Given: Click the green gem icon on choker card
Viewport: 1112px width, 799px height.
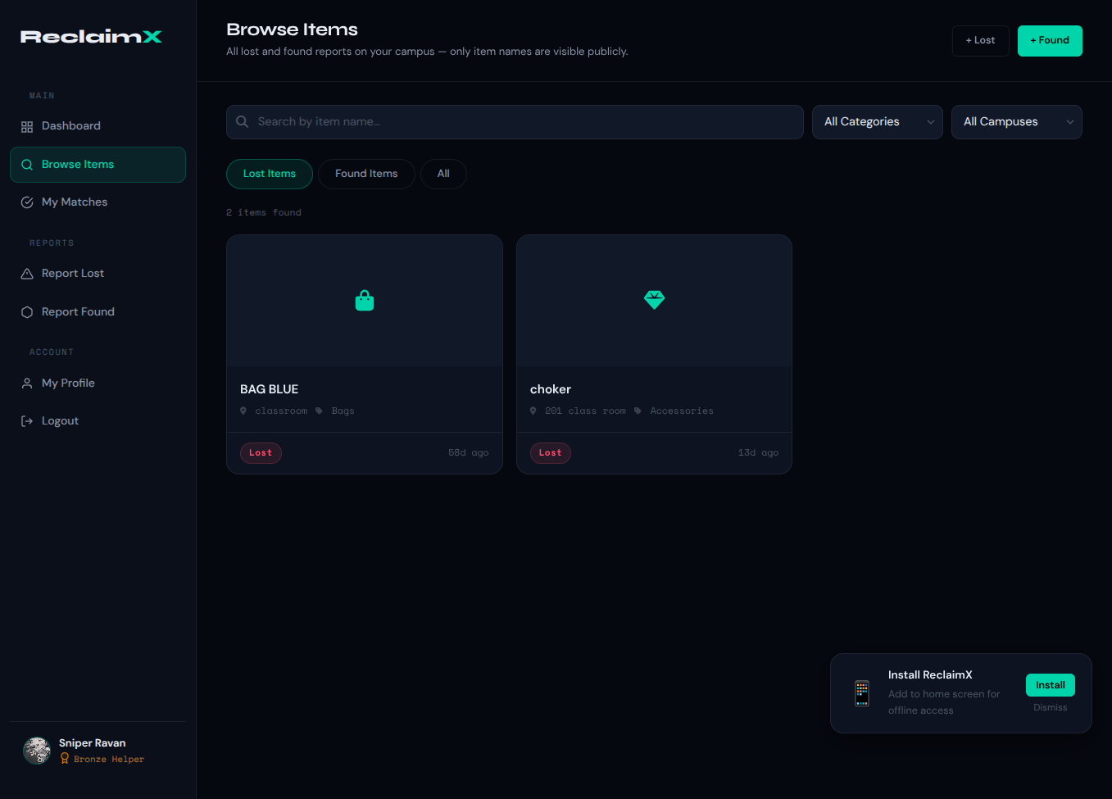Looking at the screenshot, I should pyautogui.click(x=654, y=300).
